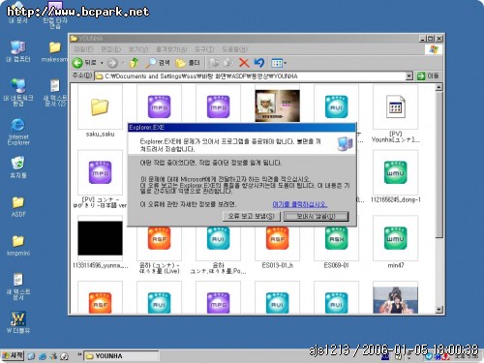Open the My Computer desktop icon
The height and width of the screenshot is (363, 484).
(x=18, y=51)
